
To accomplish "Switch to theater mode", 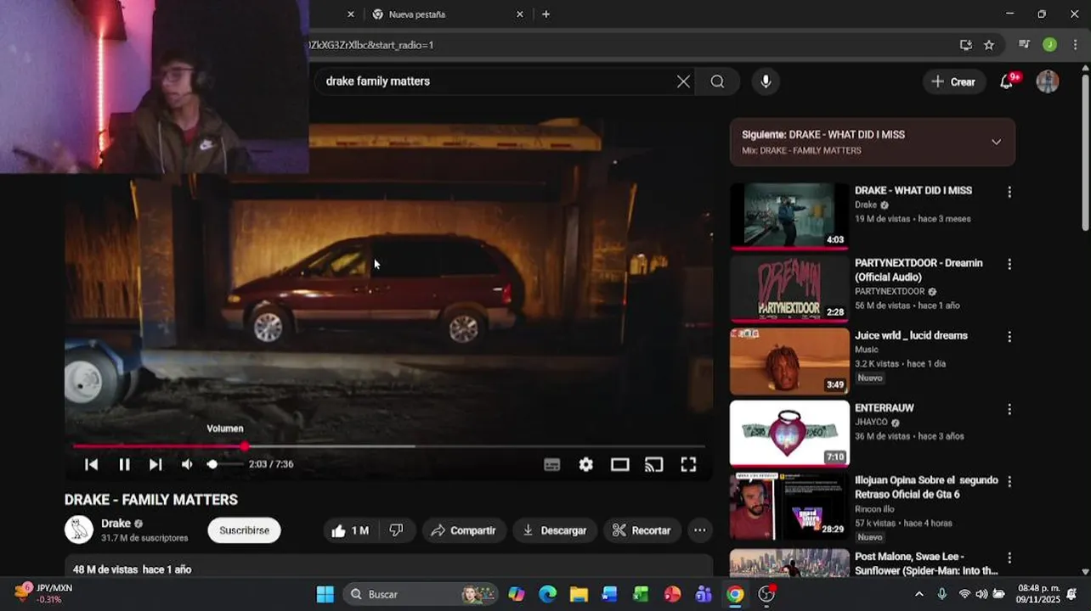I will [620, 464].
